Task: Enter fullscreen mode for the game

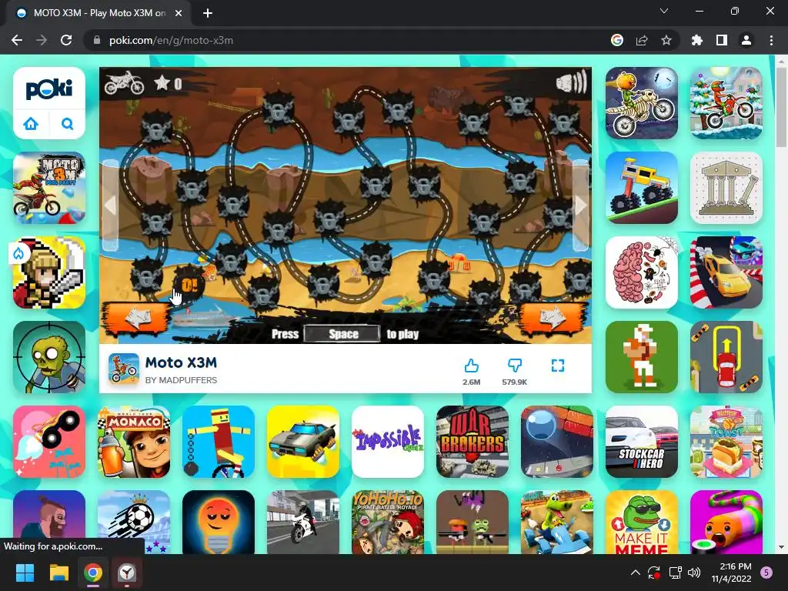Action: coord(558,366)
